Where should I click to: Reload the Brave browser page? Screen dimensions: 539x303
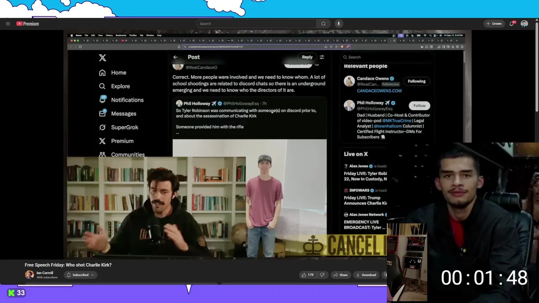80,47
